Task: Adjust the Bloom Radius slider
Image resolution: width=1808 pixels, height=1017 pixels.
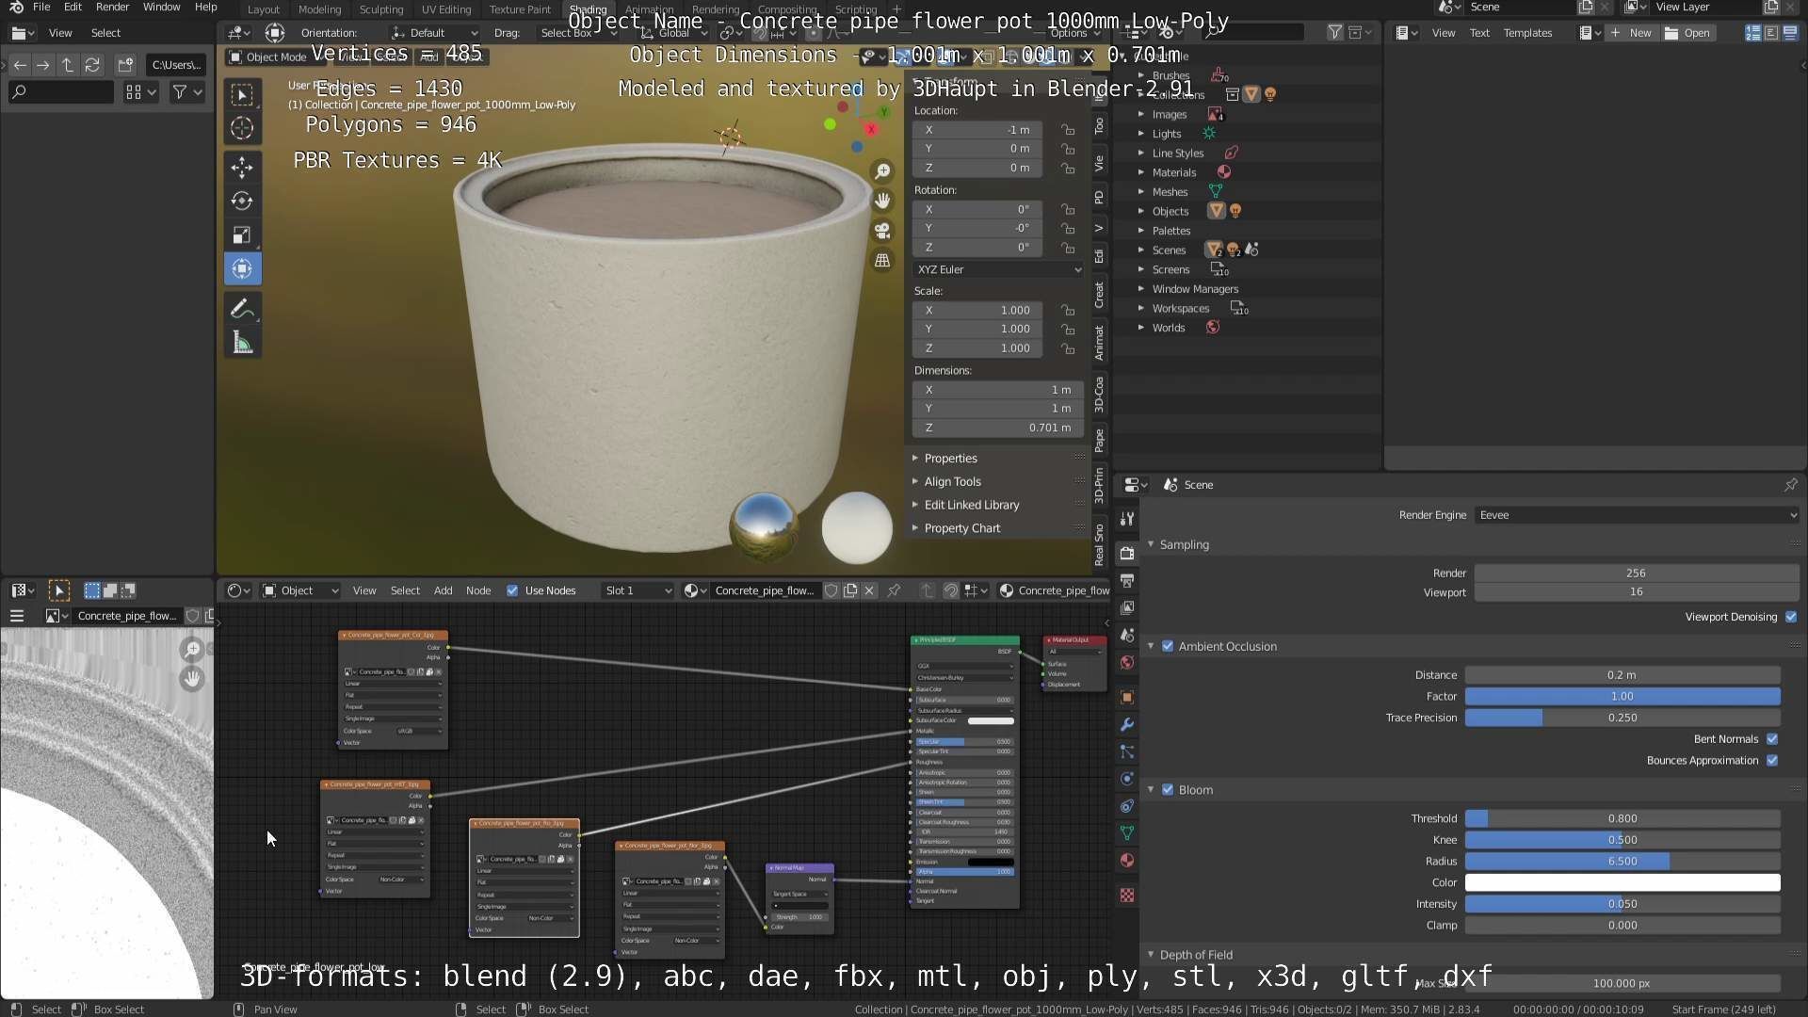Action: [x=1622, y=862]
